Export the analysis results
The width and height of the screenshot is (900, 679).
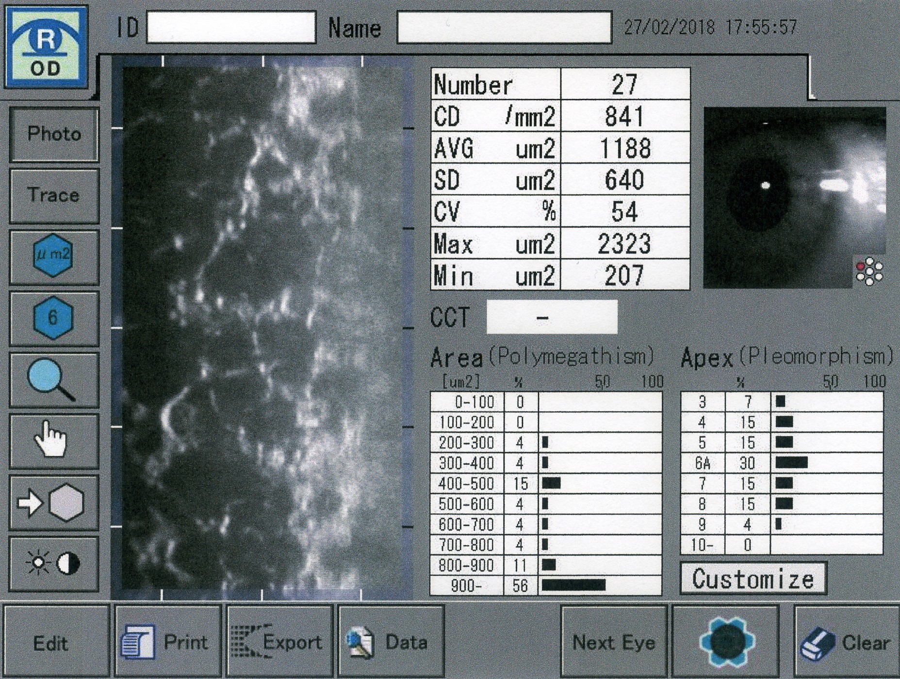point(279,642)
